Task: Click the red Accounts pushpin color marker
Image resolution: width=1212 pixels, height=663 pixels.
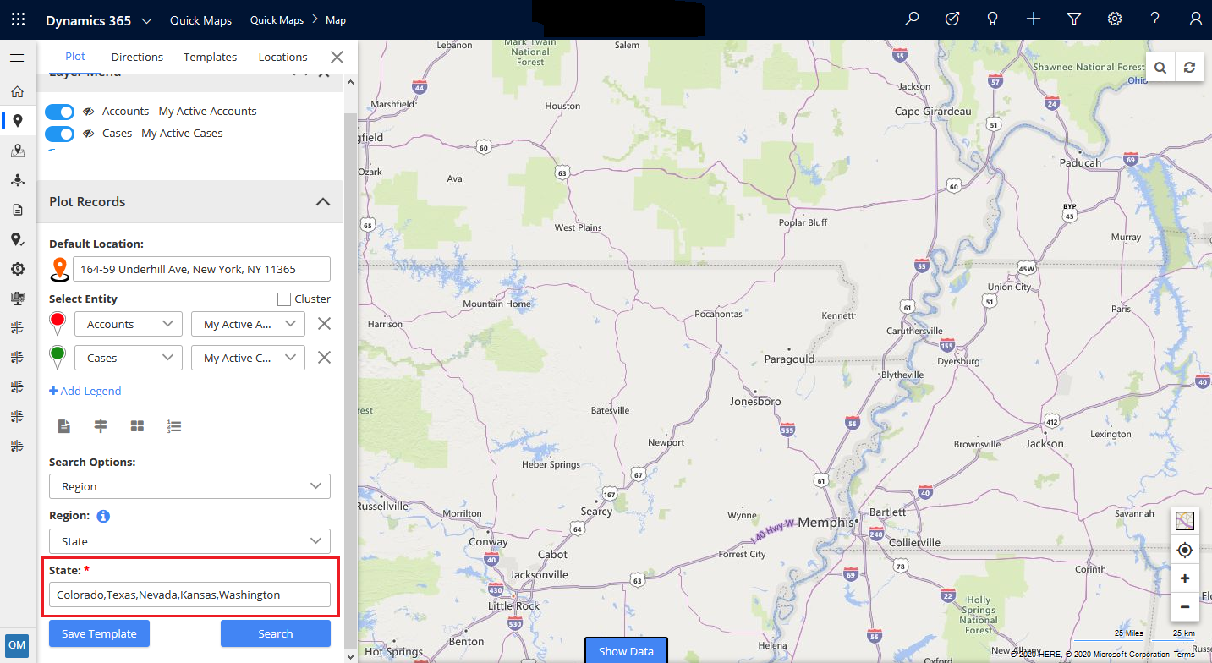Action: point(58,321)
